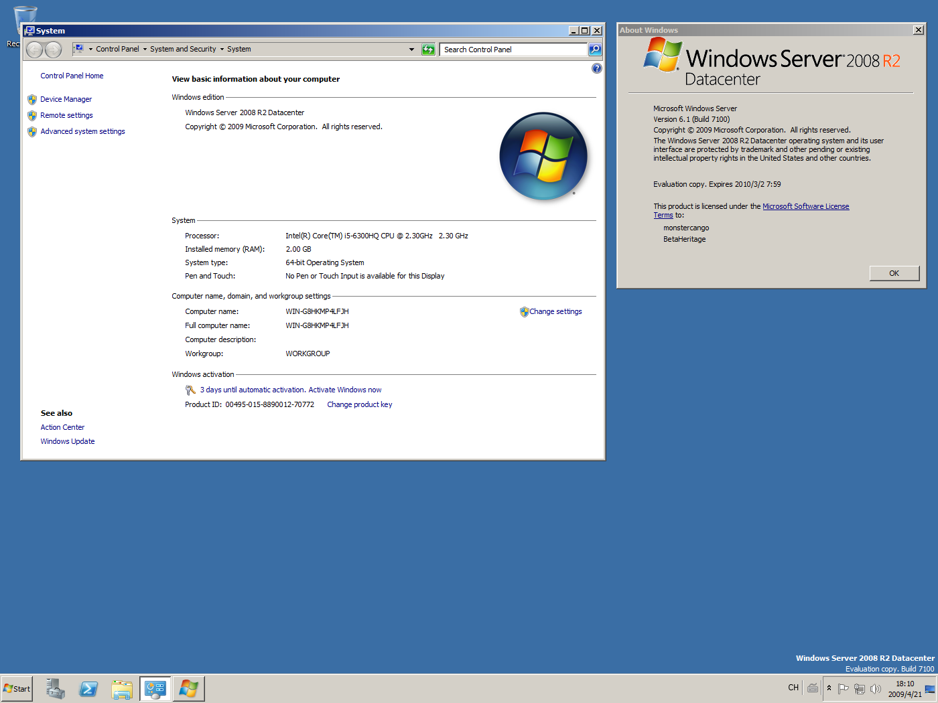Select System and Security breadcrumb
Screen dimensions: 938x703
183,49
